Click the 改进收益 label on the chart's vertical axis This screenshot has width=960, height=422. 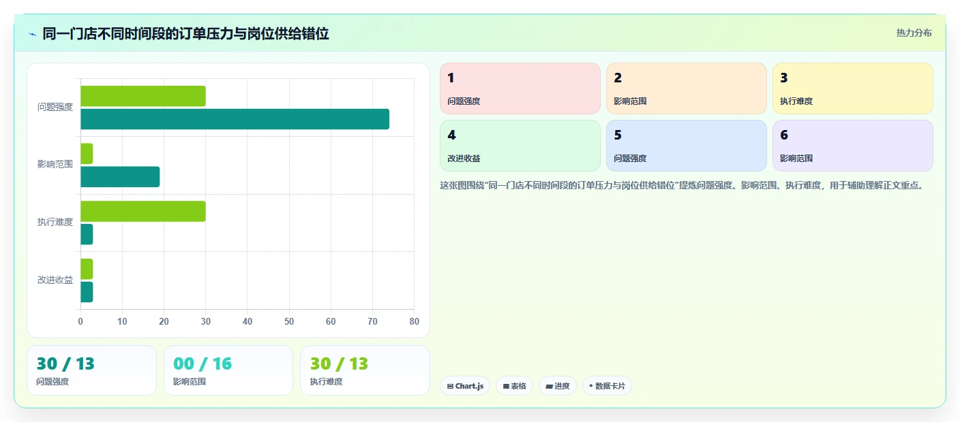55,280
